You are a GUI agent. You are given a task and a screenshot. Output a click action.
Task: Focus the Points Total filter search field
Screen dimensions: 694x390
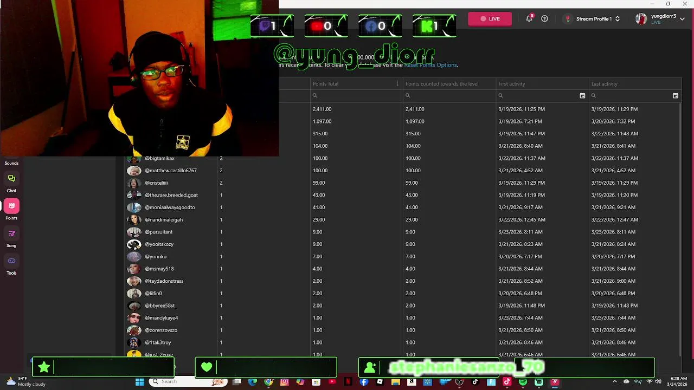coord(356,95)
